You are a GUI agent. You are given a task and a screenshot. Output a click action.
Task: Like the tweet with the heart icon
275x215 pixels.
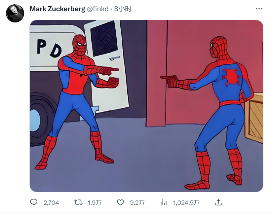point(121,202)
